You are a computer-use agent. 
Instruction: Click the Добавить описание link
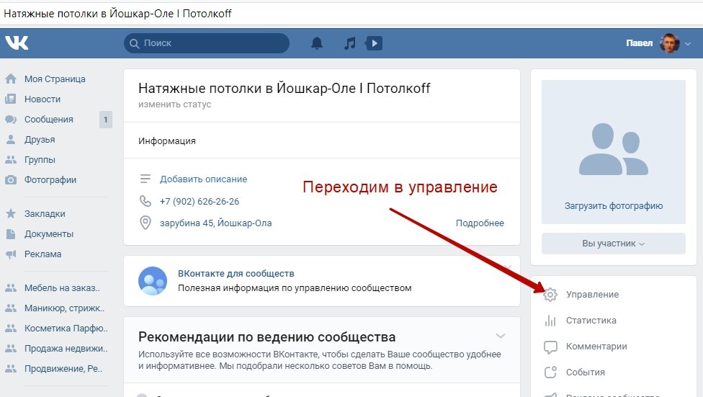(x=204, y=179)
